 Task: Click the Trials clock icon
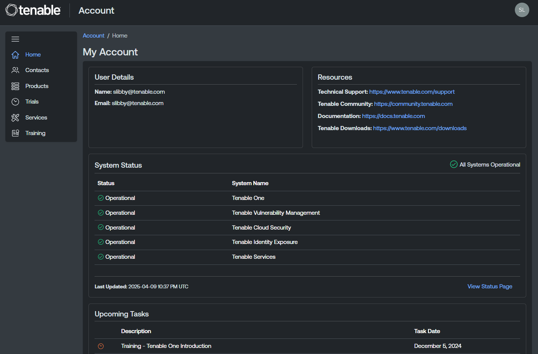[x=15, y=102]
